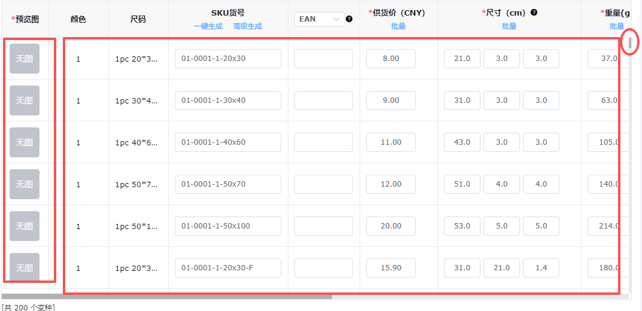Click the supply price field showing 15.90
This screenshot has height=311, width=642.
tap(391, 267)
